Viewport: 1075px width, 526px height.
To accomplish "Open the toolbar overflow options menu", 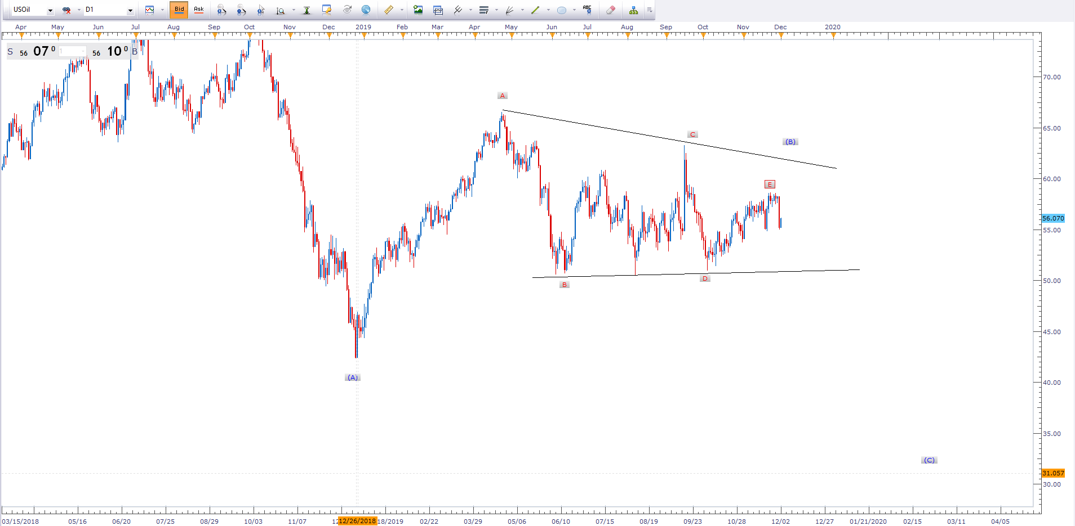I will 650,10.
